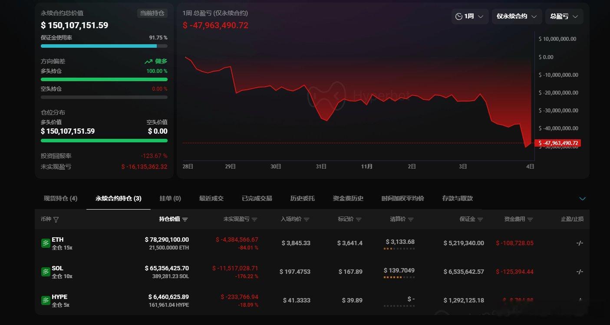Open the 币种 column filter funnel icon

coord(56,220)
